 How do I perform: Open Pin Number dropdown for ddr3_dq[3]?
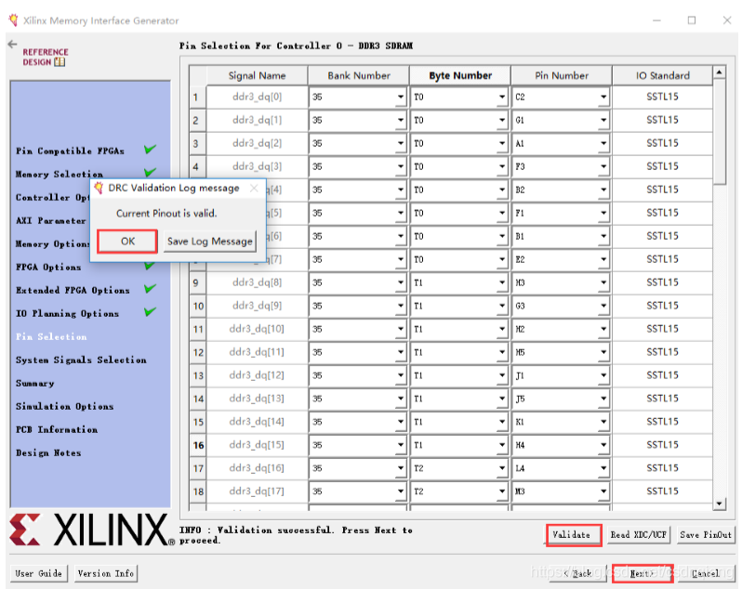[603, 166]
